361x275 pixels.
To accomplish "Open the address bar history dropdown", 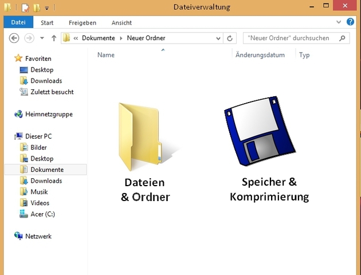I will click(218, 38).
